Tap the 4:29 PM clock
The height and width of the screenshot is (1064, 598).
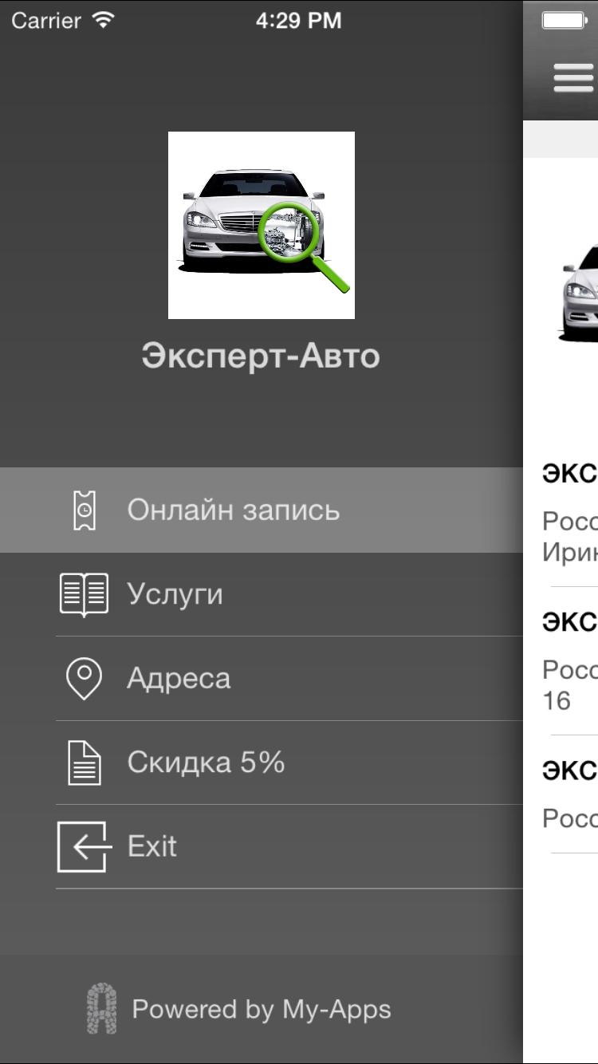pyautogui.click(x=299, y=21)
